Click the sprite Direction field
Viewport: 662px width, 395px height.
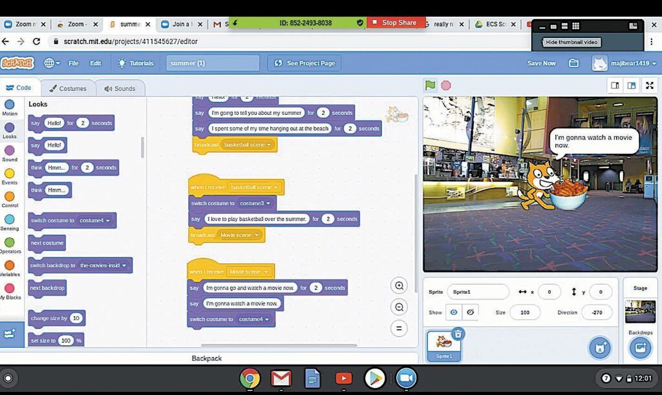[x=597, y=312]
